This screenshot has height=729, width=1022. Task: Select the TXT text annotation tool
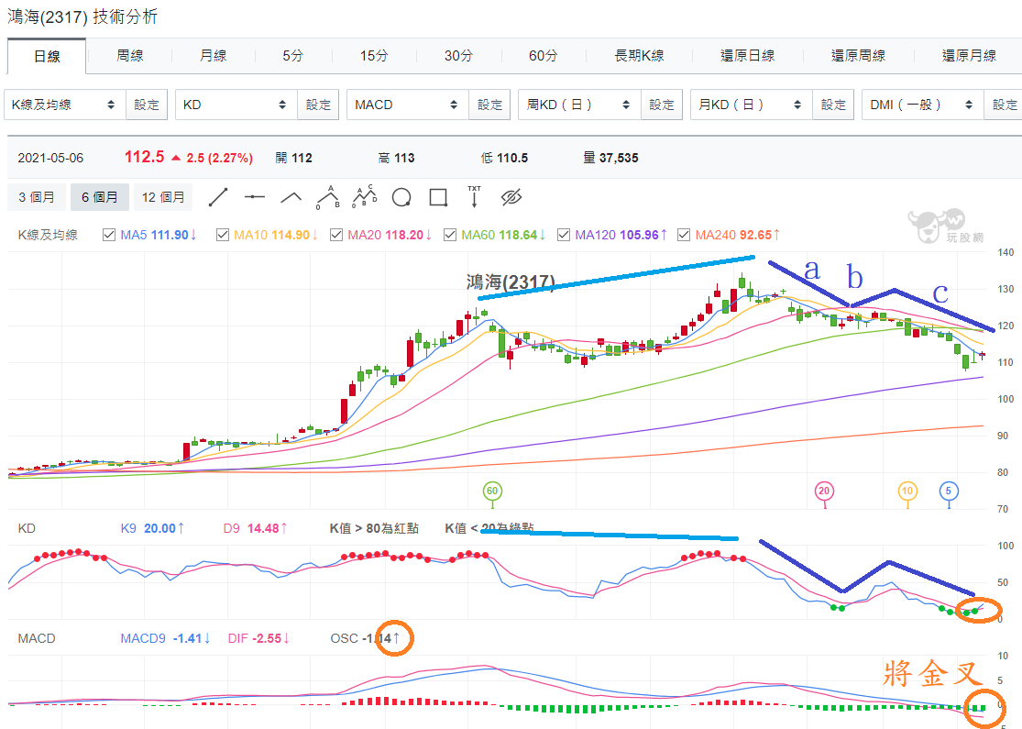[475, 197]
